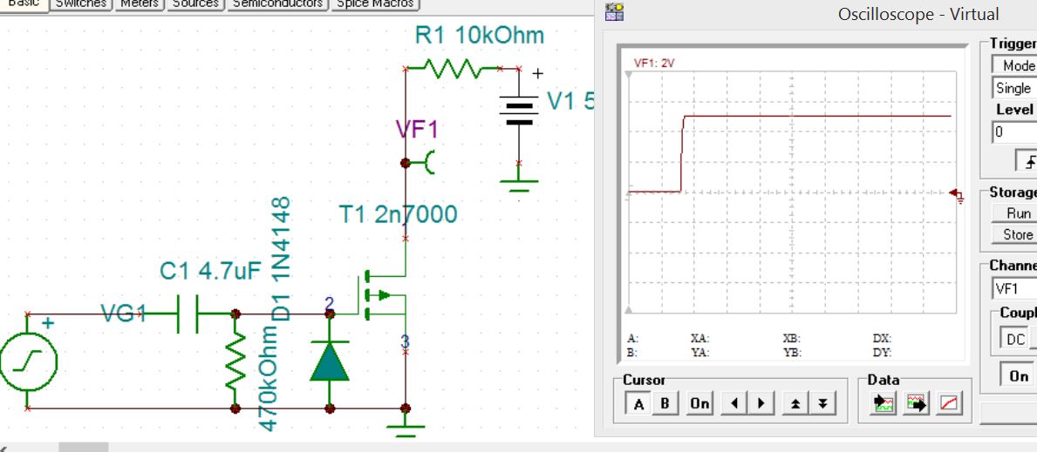Click the R1 10kOhm label
This screenshot has width=1037, height=452.
pos(480,35)
